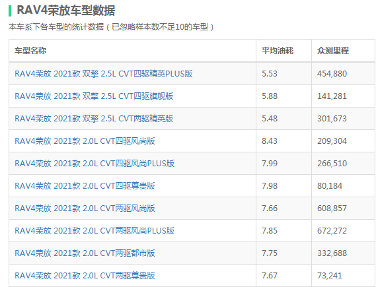This screenshot has height=287, width=376.
Task: Select fuel consumption value 7.99
Action: pos(270,164)
